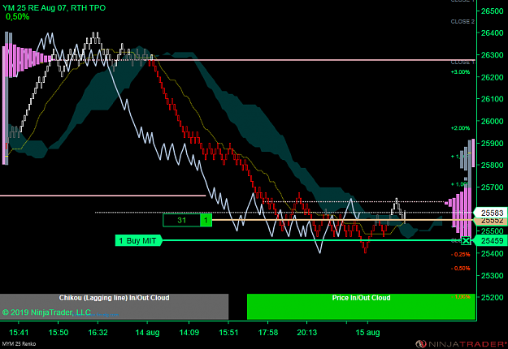Click the 25800 price axis label
Image resolution: width=508 pixels, height=349 pixels.
point(492,166)
